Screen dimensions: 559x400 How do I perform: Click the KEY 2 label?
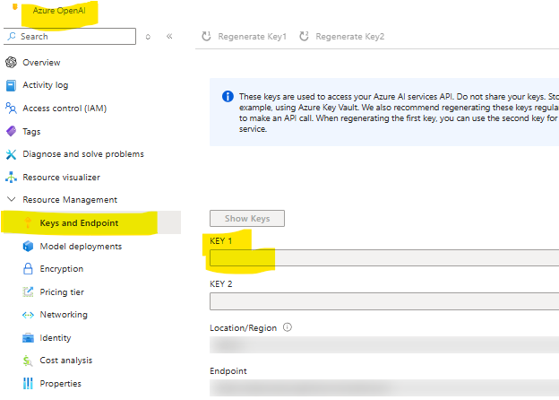221,284
